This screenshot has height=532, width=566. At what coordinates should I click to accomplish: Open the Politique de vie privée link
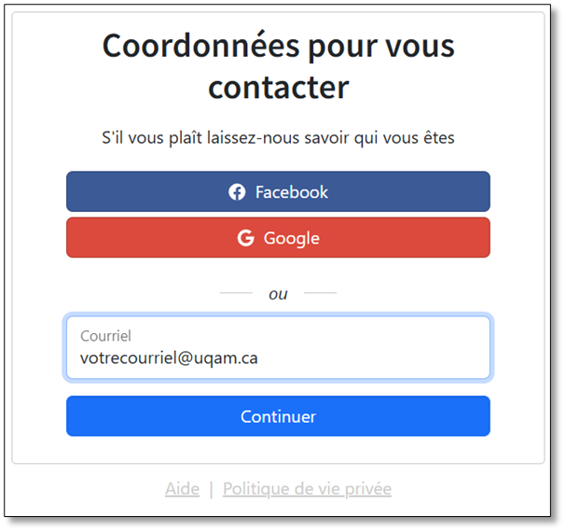pyautogui.click(x=307, y=489)
